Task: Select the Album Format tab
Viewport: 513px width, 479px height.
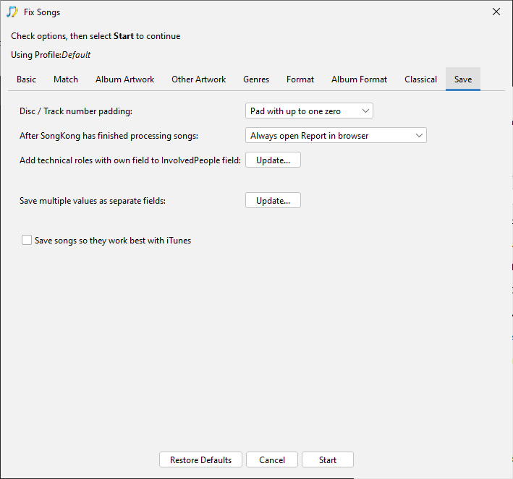Action: (359, 79)
